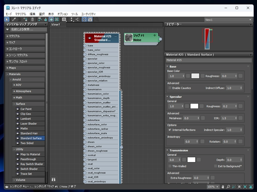Click map button next to Metalness
Screen dimensions: 257x192
[203, 118]
